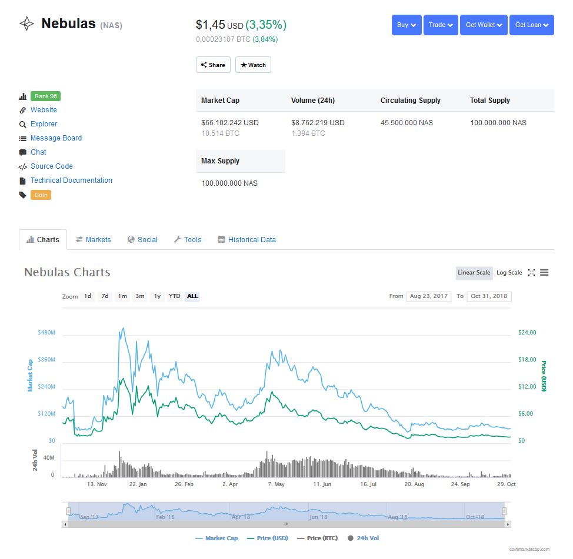
Task: Toggle Market Cap series in legend
Action: pyautogui.click(x=216, y=538)
